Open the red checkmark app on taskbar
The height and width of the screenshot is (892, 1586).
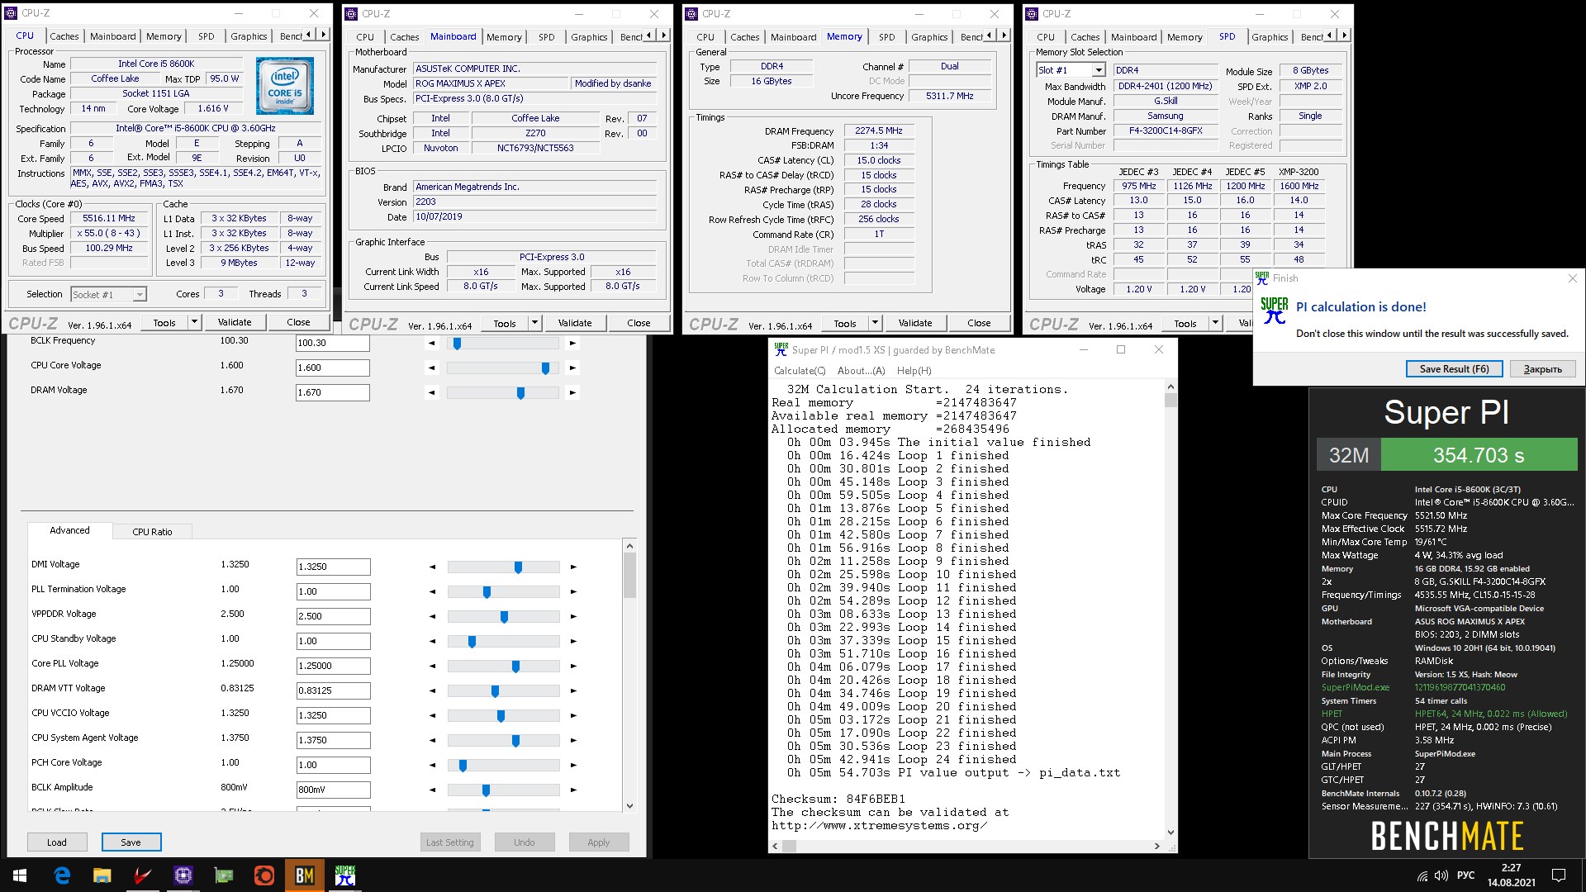142,875
